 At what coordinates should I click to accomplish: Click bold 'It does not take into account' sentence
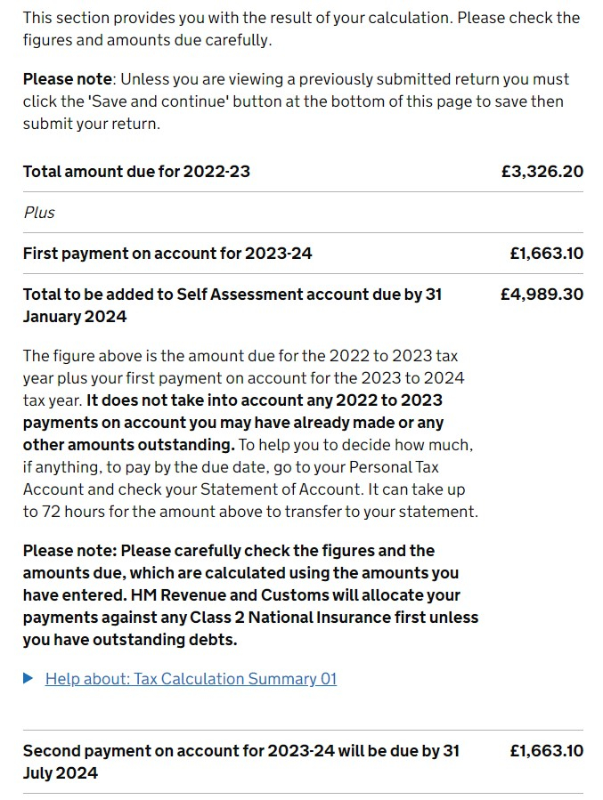click(232, 423)
